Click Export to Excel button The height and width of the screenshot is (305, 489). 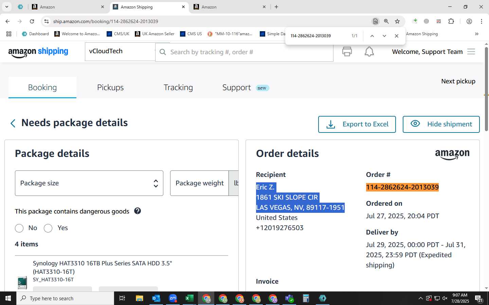tap(357, 124)
